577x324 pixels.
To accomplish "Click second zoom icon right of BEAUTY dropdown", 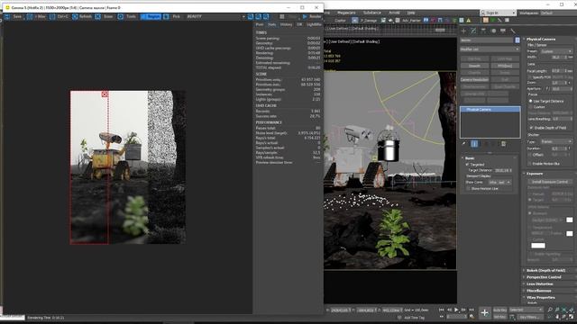I will click(259, 16).
